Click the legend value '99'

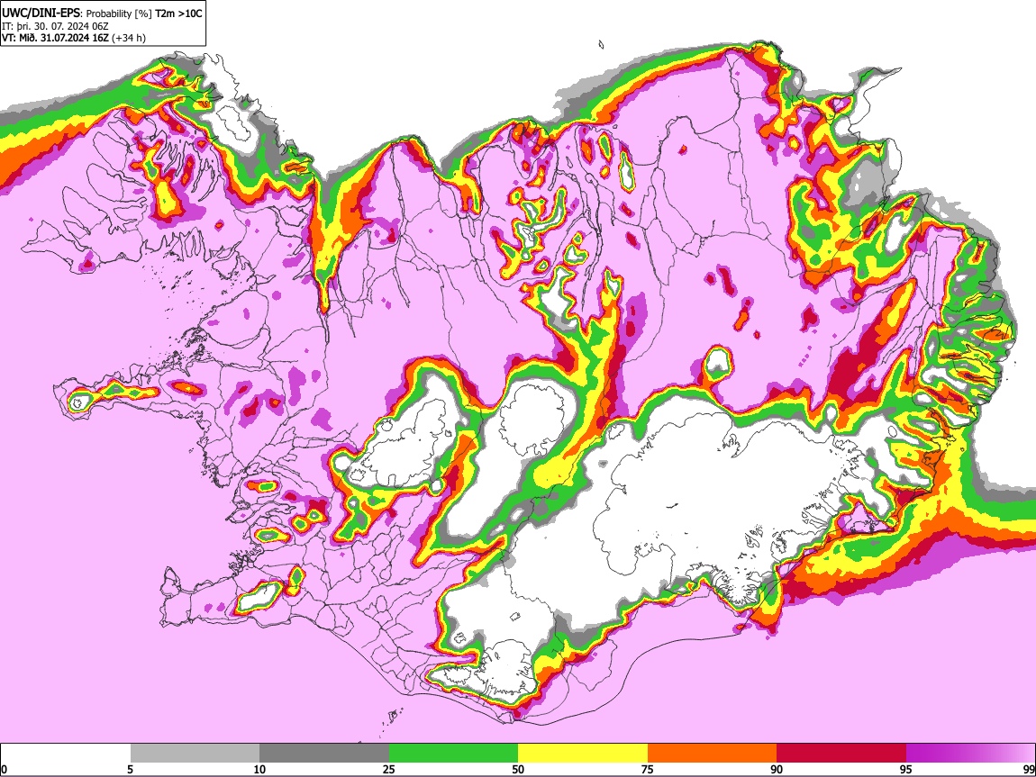pos(1028,769)
